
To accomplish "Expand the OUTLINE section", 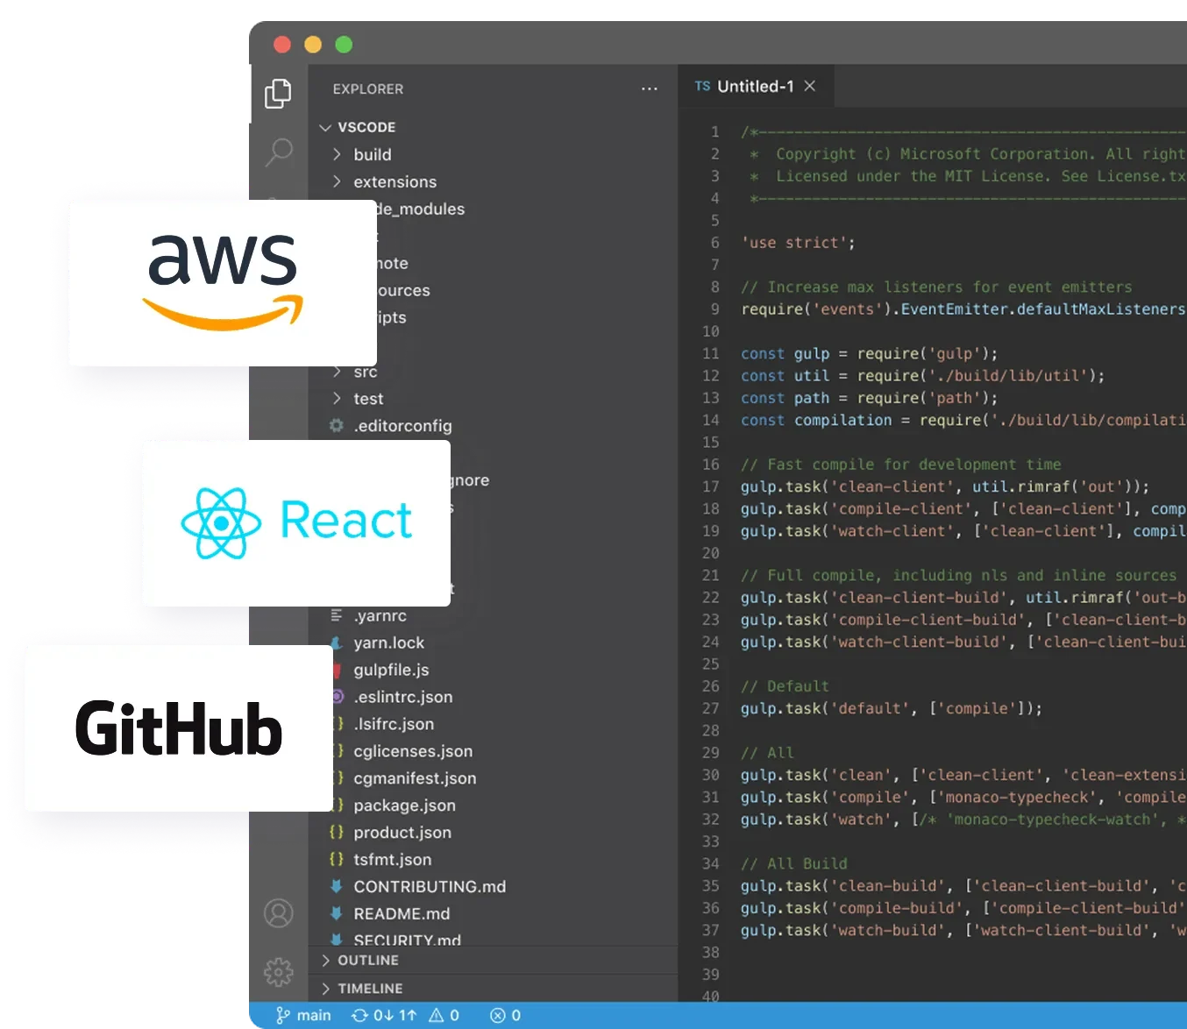I will [x=494, y=961].
